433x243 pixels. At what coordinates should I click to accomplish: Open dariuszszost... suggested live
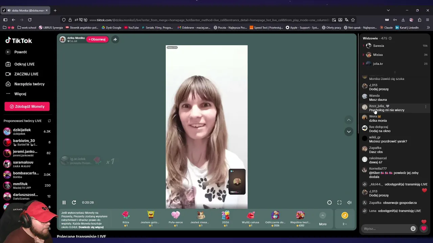pos(27,196)
